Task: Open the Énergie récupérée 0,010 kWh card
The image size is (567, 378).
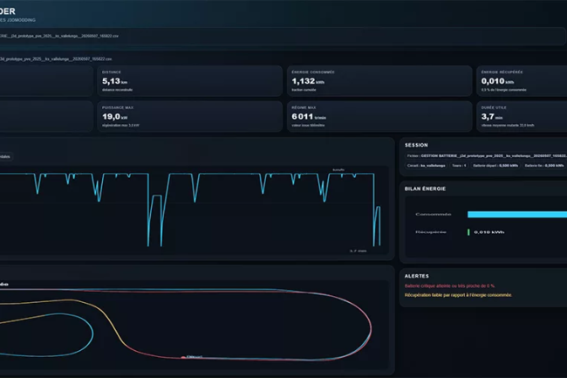Action: pyautogui.click(x=522, y=80)
